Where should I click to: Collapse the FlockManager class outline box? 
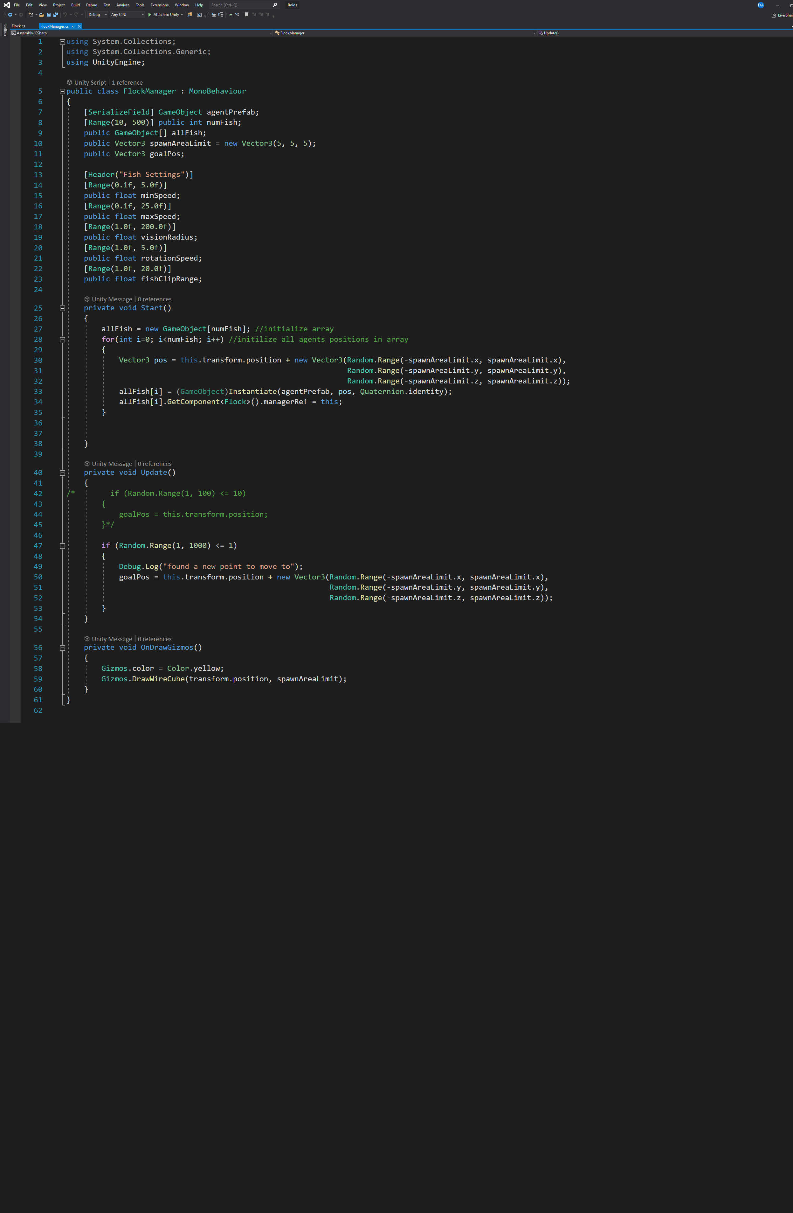click(62, 92)
